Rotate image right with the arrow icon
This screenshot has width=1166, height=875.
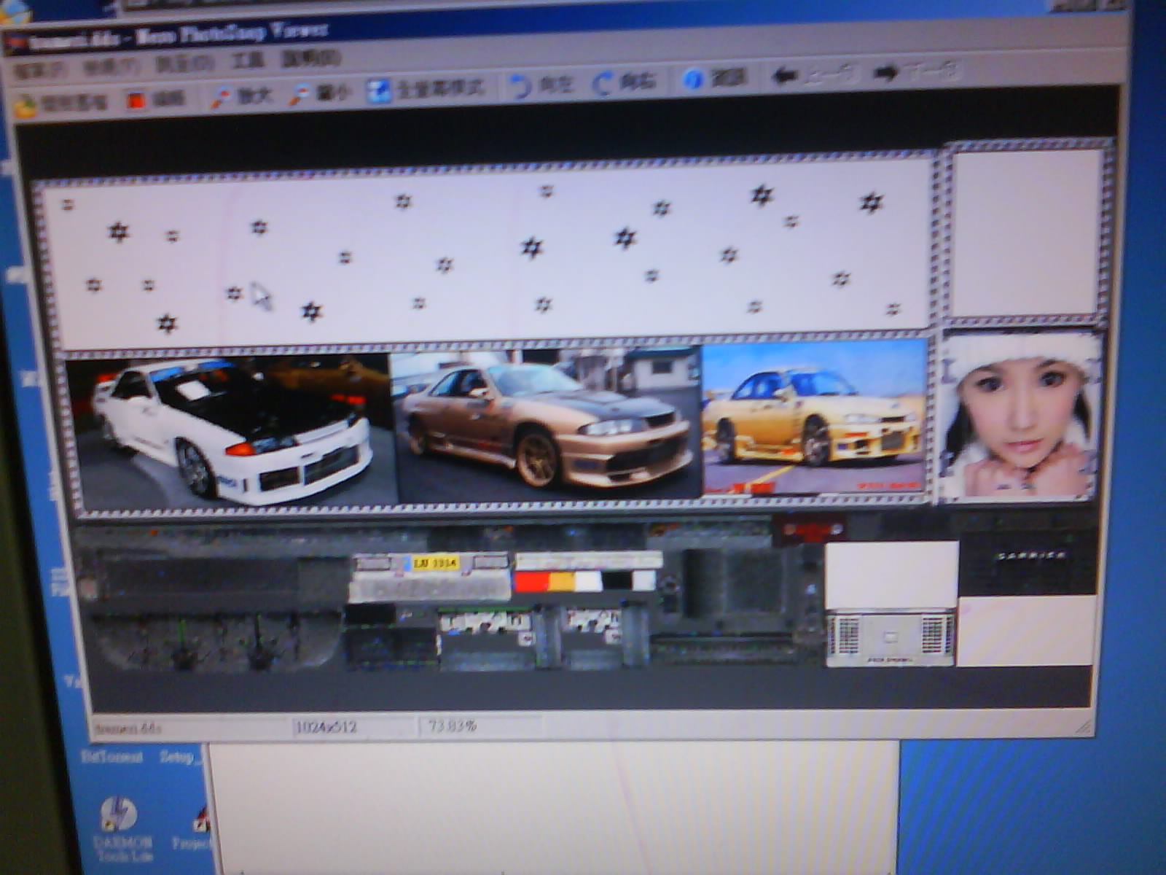pos(603,82)
